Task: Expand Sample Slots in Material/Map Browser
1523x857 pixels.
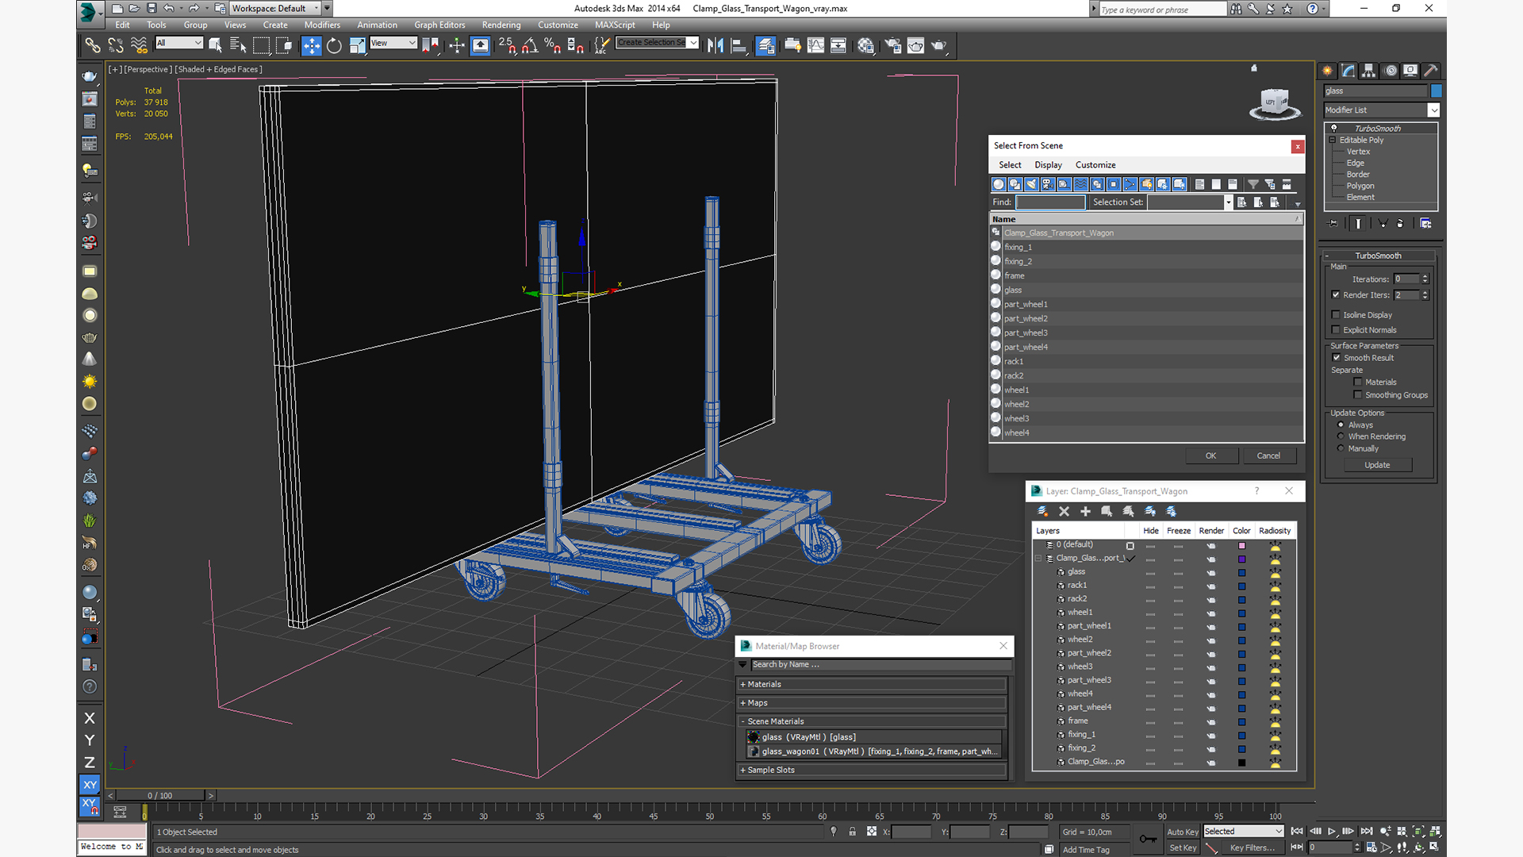Action: tap(873, 770)
